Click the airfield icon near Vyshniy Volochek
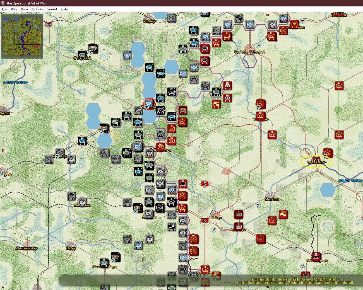This screenshot has height=290, width=363. 259,45
